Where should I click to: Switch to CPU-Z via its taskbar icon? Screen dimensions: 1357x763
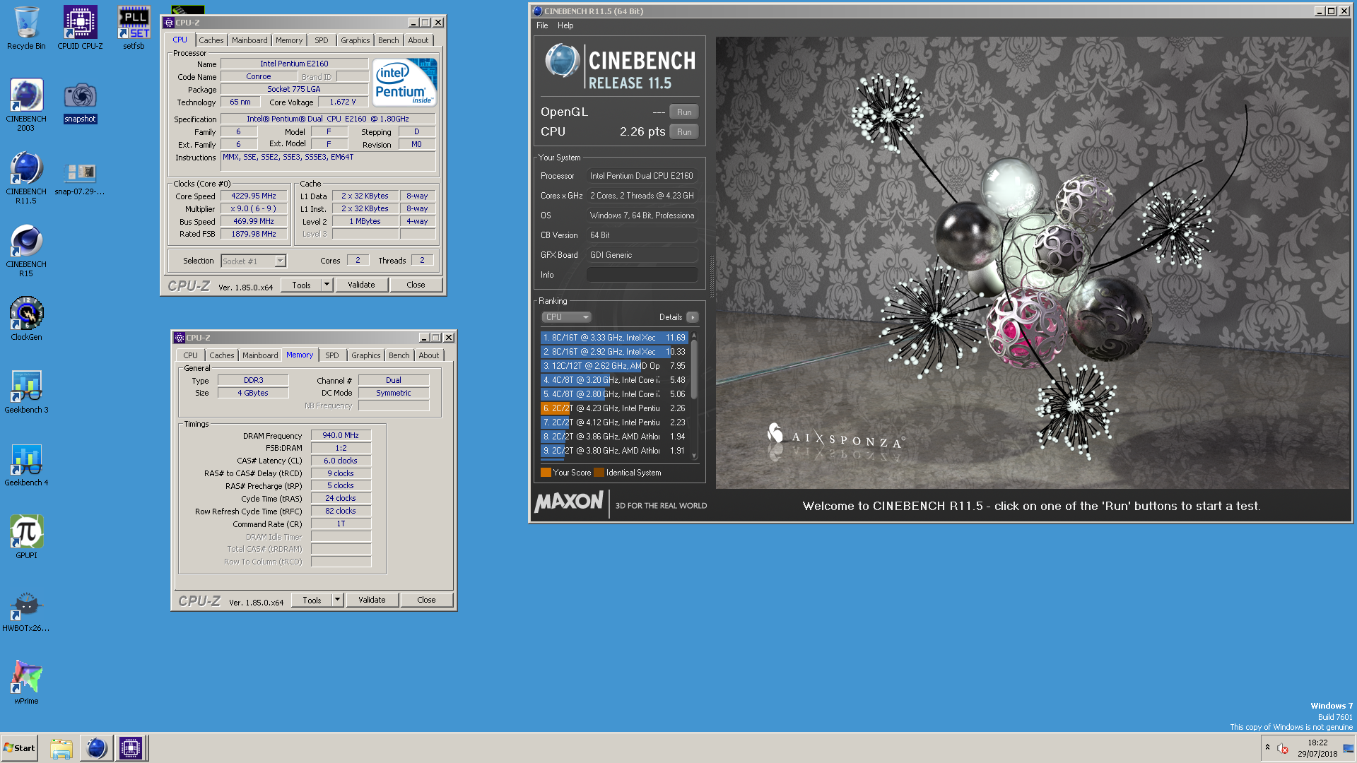point(131,748)
